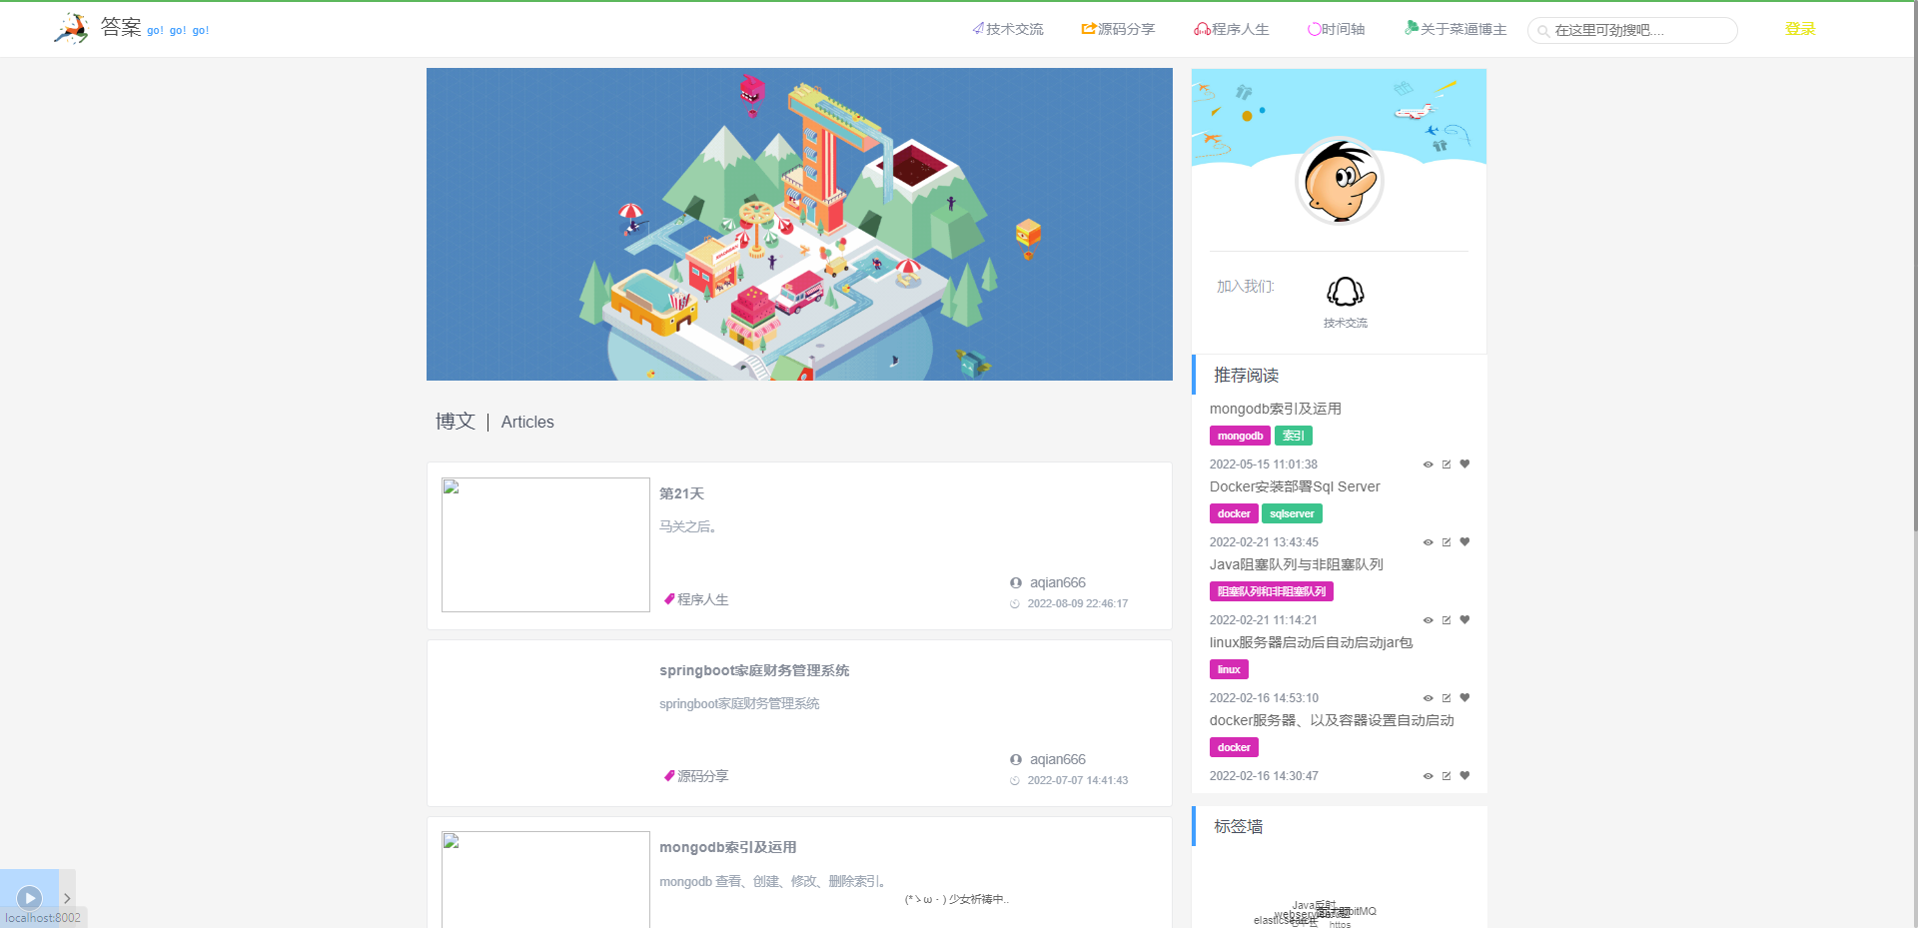Click the eye icon on the 2022-02-16 14:53:10 row
Viewport: 1918px width, 928px height.
1429,698
